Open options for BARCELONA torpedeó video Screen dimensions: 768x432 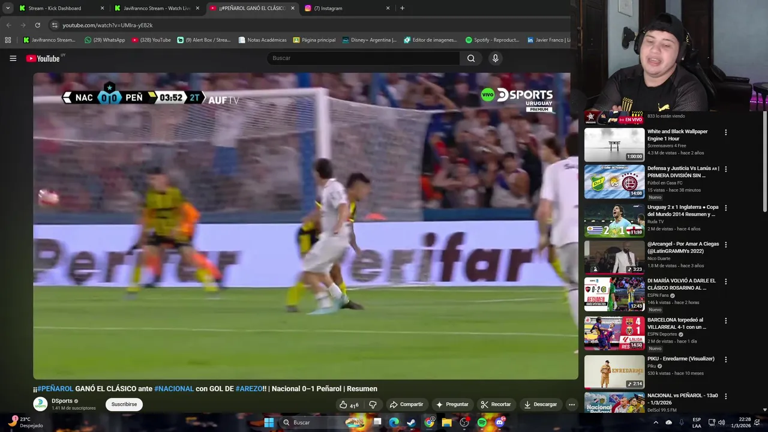(x=725, y=321)
